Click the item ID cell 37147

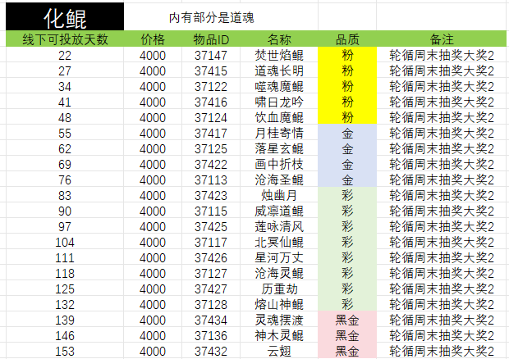pos(211,55)
